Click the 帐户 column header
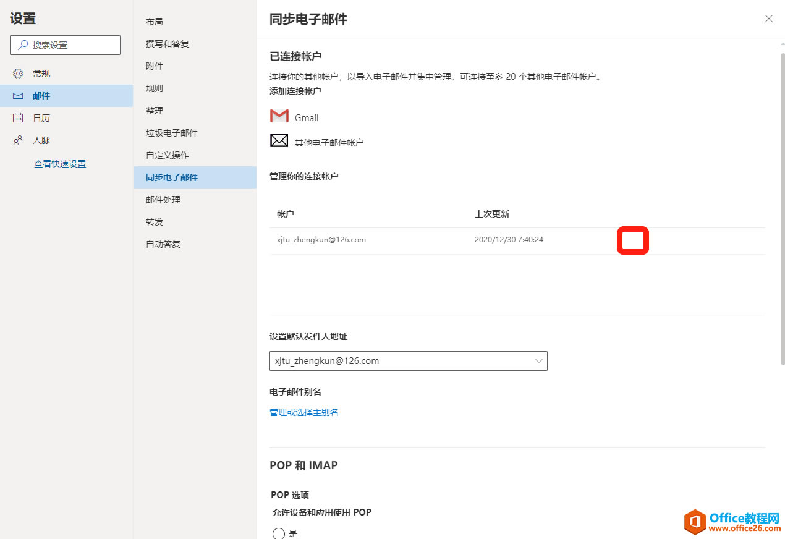The height and width of the screenshot is (539, 785). (286, 214)
